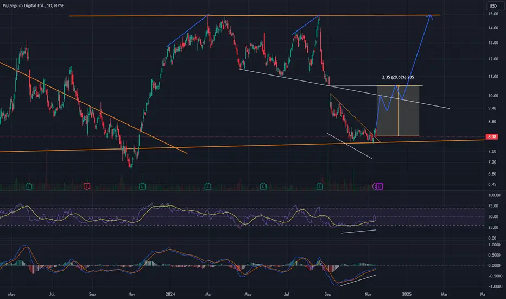Click the 7.60 price axis label
The image size is (506, 299).
[492, 151]
